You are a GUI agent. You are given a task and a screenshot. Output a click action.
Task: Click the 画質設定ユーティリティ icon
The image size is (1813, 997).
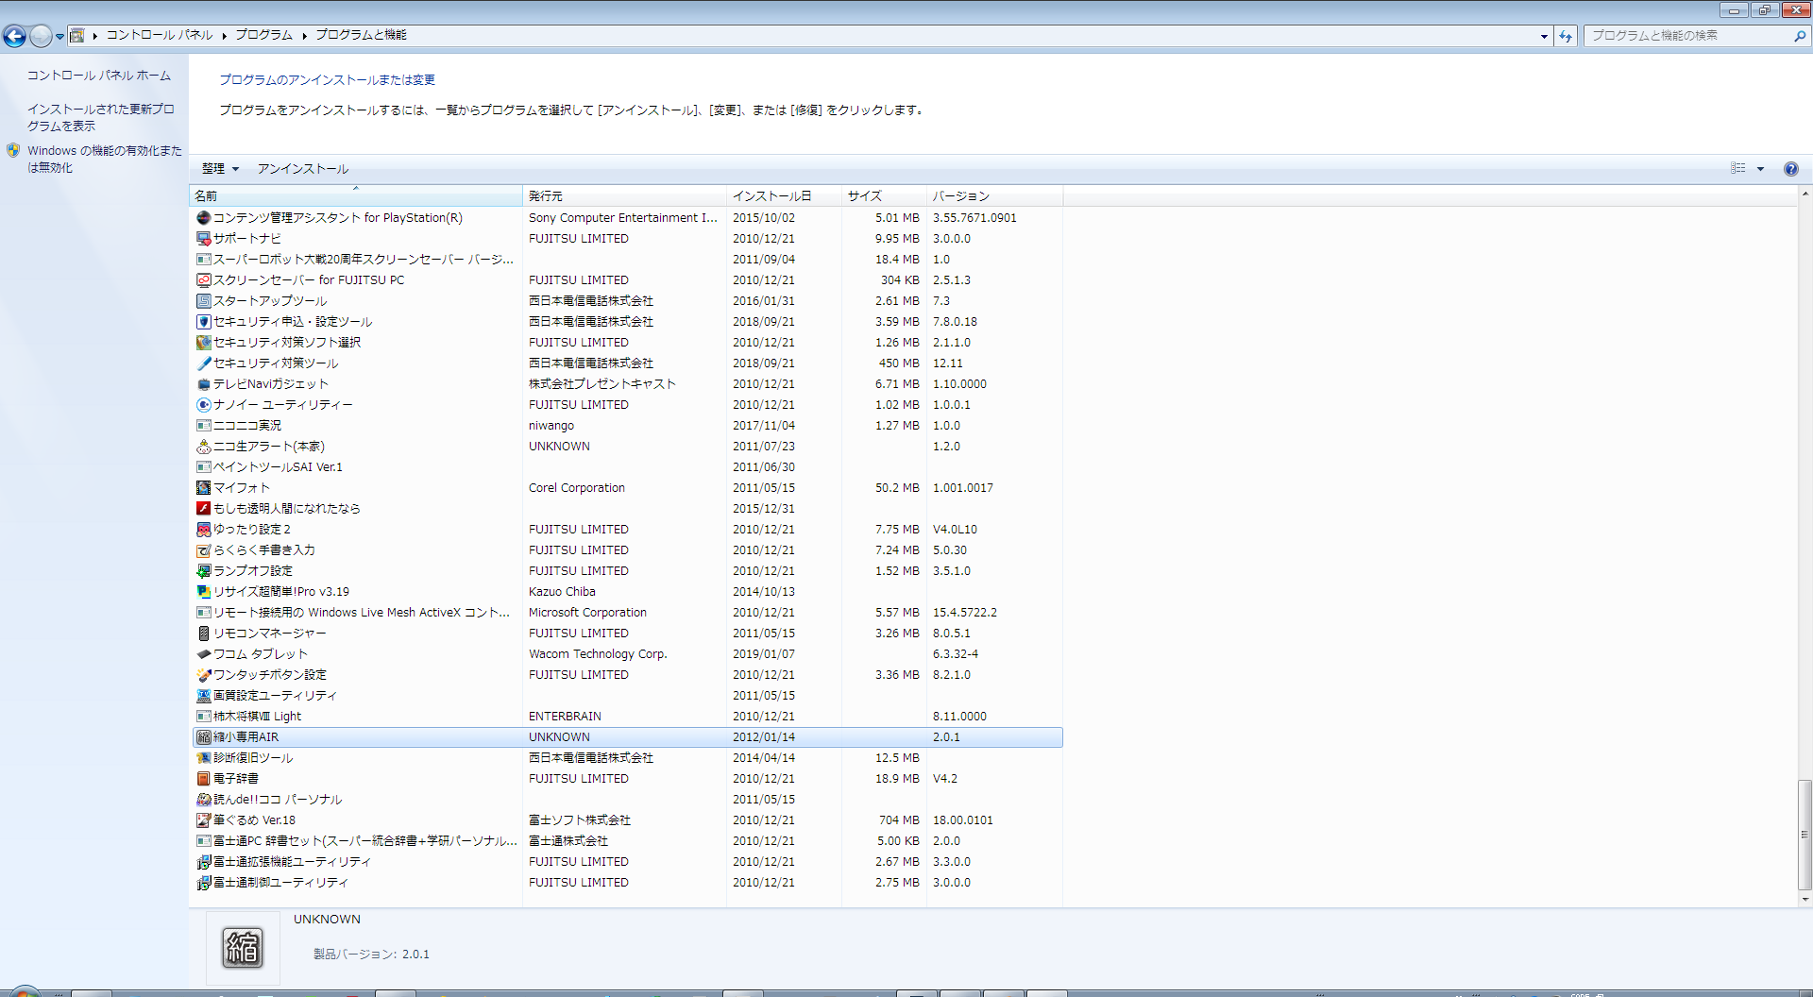click(x=203, y=696)
